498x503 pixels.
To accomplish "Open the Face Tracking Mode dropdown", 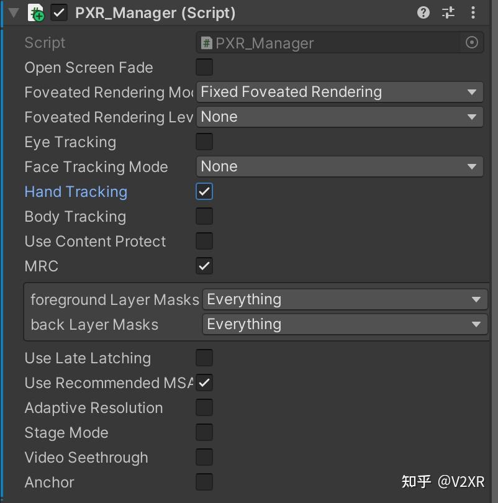I will (340, 166).
